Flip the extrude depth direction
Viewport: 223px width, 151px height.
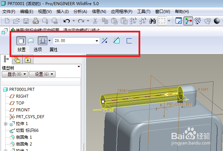click(105, 41)
